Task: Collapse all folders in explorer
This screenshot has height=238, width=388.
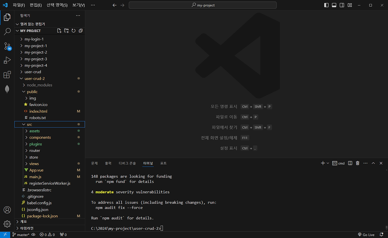Action: coord(81,31)
